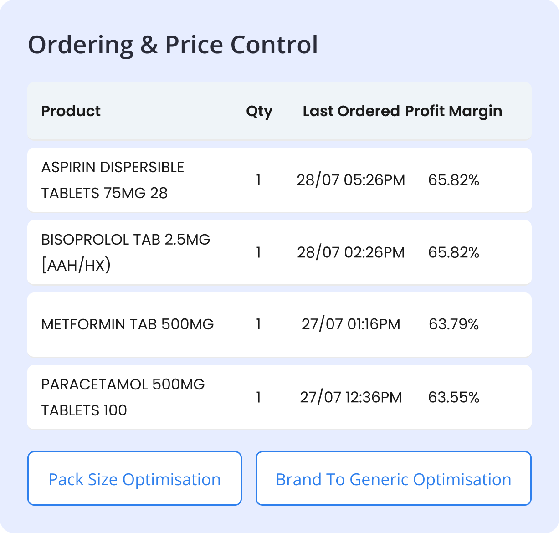The width and height of the screenshot is (559, 533).
Task: Click the Pack Size Optimisation button
Action: tap(134, 479)
